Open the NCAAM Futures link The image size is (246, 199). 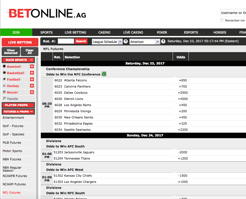pyautogui.click(x=14, y=184)
